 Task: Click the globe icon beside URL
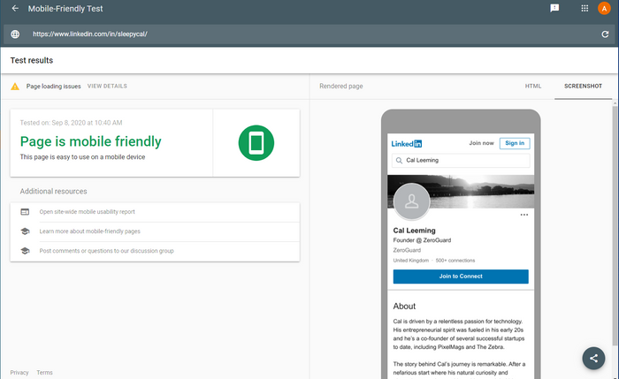[x=15, y=34]
